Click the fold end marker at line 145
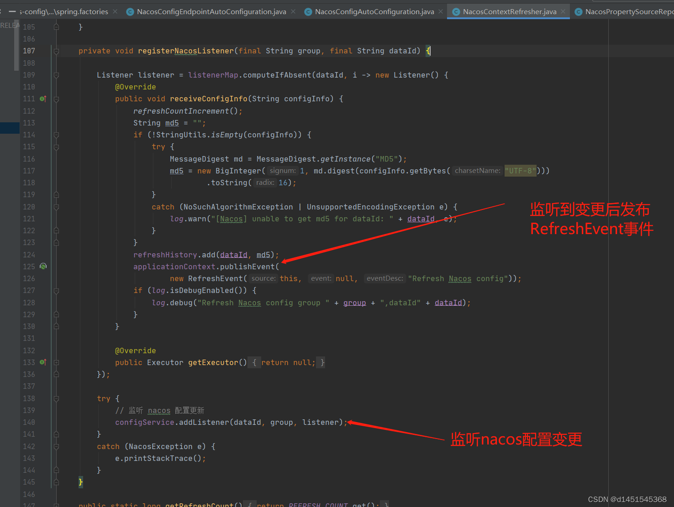The image size is (674, 507). tap(56, 482)
